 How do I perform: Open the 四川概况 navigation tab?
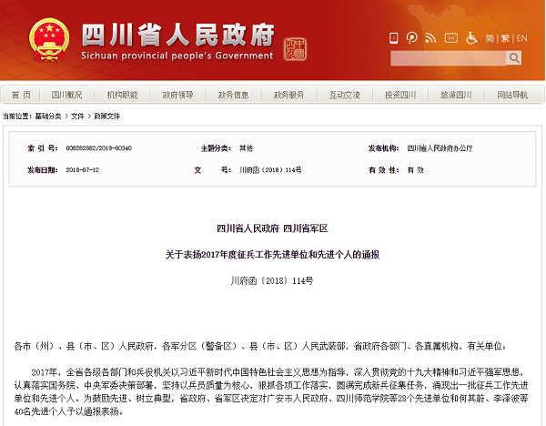(66, 95)
